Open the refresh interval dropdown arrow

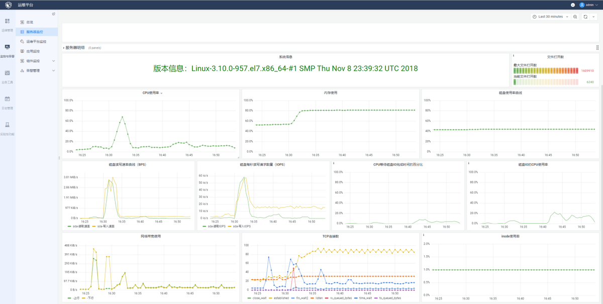pos(594,17)
